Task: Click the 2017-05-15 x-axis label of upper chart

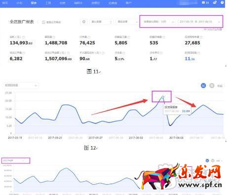Action: pyautogui.click(x=15, y=138)
